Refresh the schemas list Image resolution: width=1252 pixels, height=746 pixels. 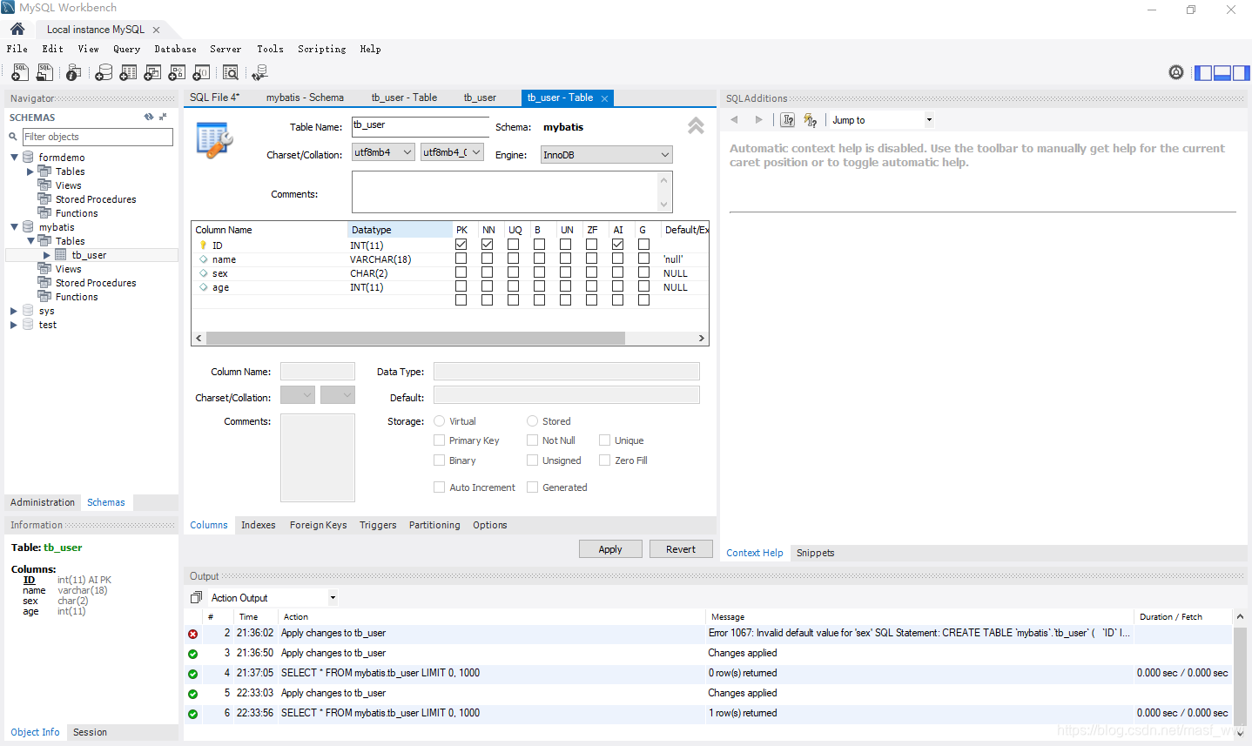pyautogui.click(x=149, y=117)
